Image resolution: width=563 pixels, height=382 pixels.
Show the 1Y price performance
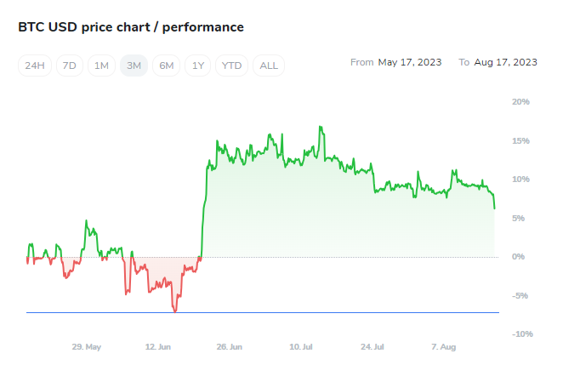[x=198, y=66]
